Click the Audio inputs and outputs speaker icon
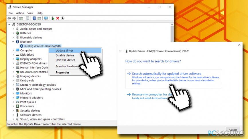248x139 pixels. [x=17, y=29]
